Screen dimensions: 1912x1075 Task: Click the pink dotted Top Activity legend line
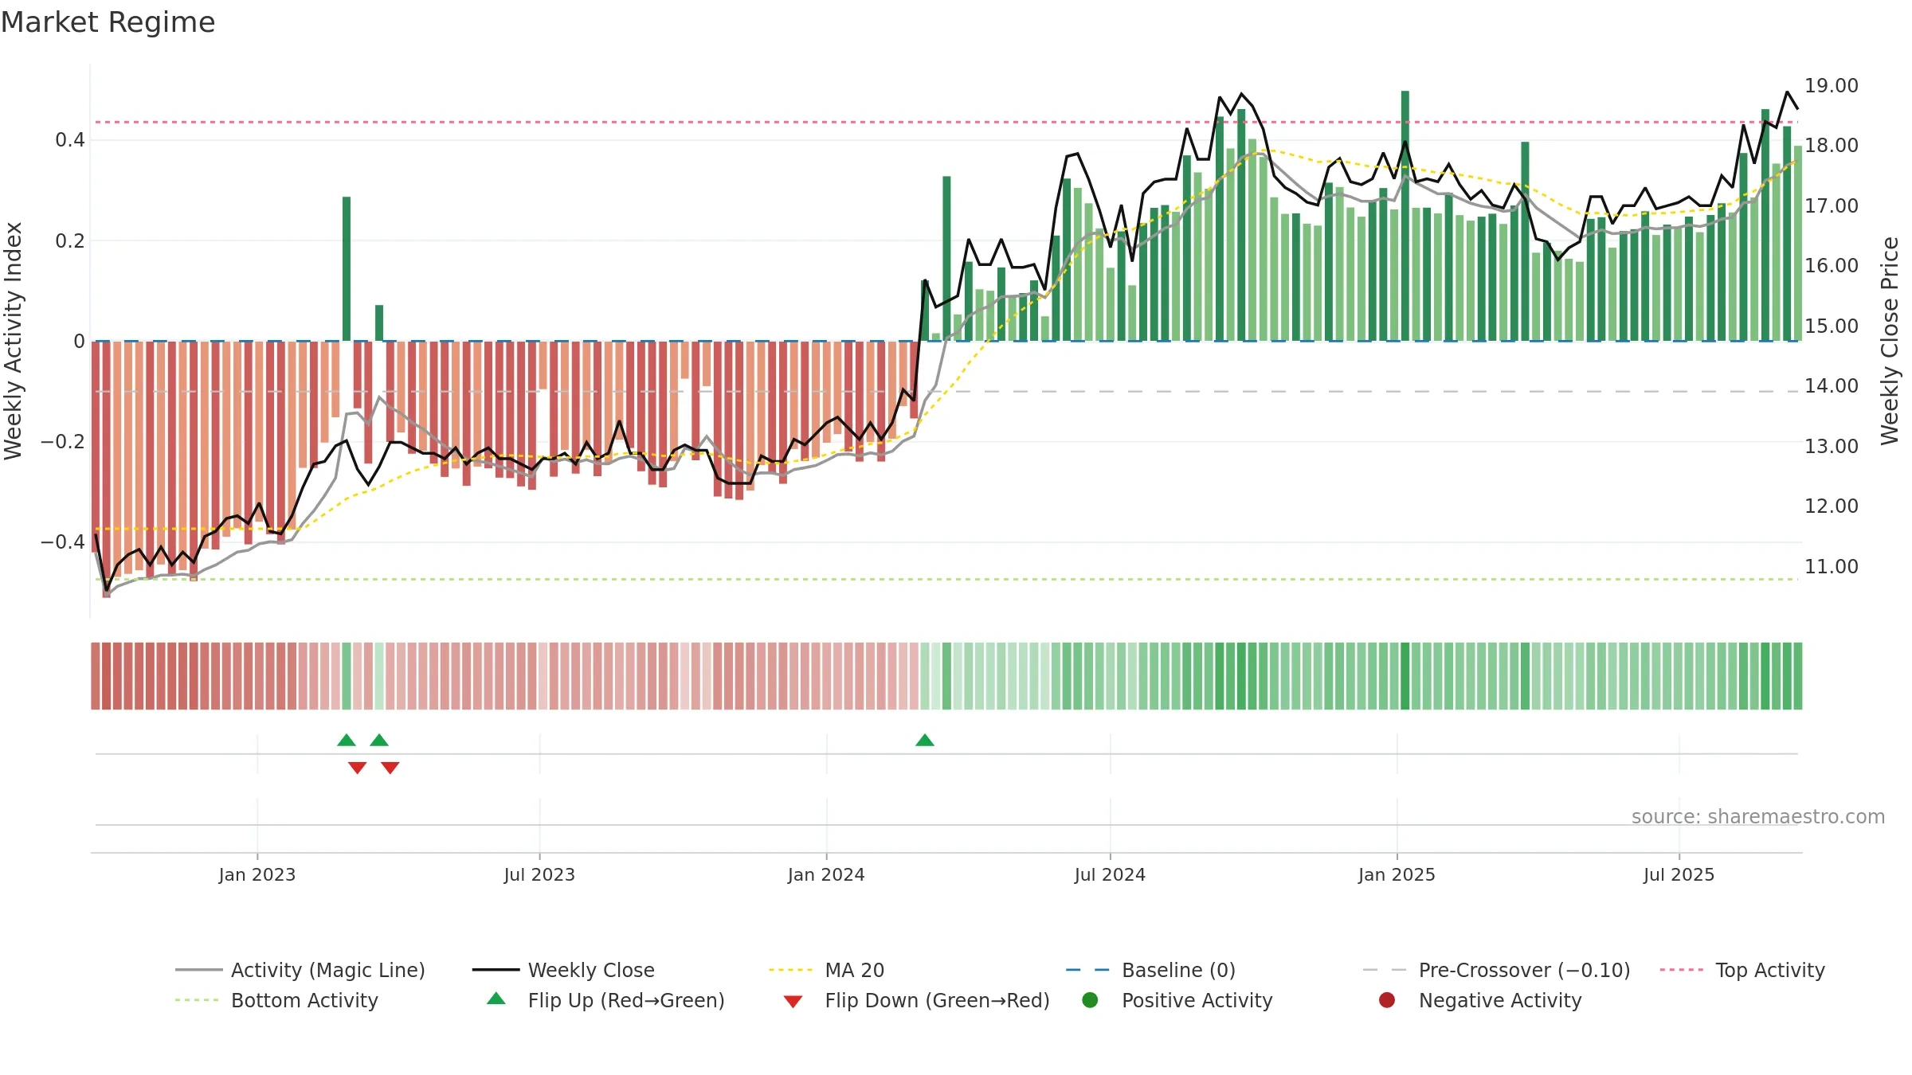click(1682, 970)
